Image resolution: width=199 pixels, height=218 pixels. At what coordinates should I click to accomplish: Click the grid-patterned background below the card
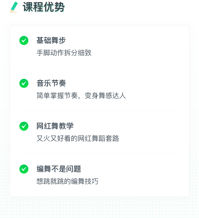(99, 208)
